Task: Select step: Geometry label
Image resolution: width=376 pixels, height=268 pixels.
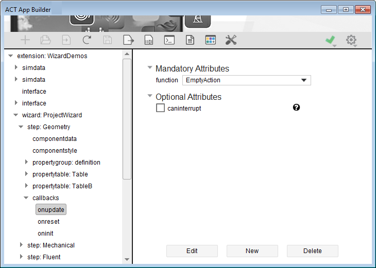Action: 49,127
